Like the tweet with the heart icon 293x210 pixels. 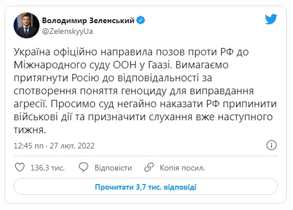click(20, 167)
